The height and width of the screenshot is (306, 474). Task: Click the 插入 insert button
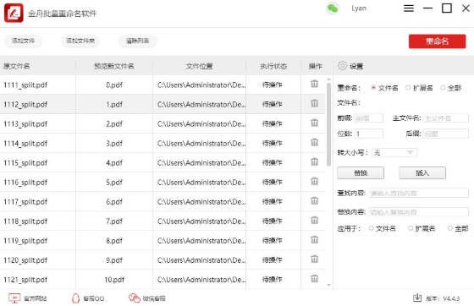tap(422, 173)
